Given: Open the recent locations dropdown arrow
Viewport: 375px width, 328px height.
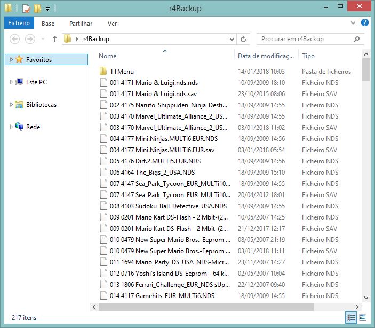Looking at the screenshot, I should (43, 39).
